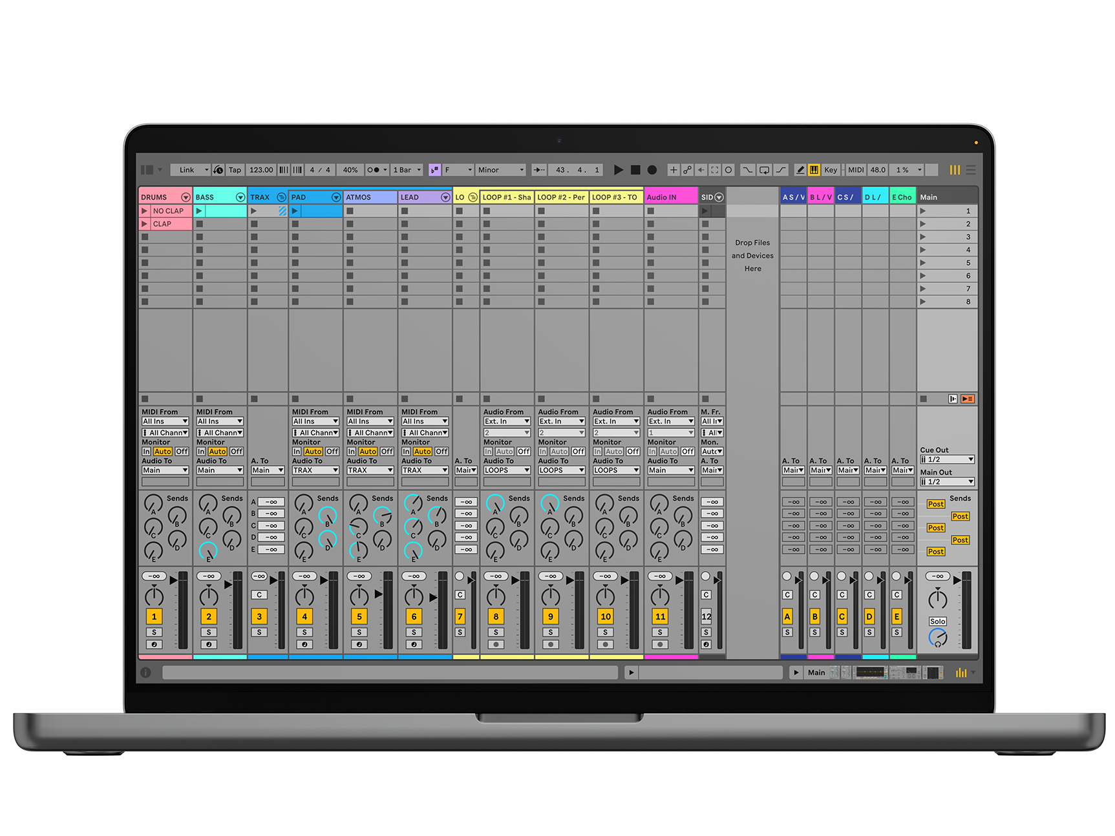
Task: Click the Play button in transport
Action: 619,170
